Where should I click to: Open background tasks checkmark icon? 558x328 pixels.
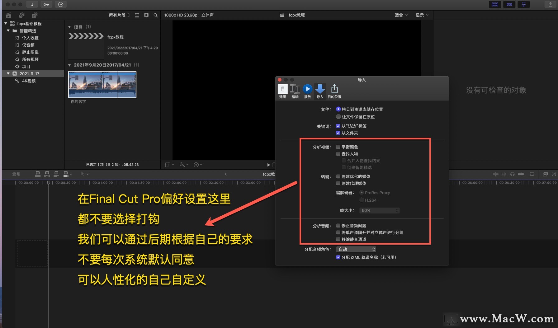61,4
